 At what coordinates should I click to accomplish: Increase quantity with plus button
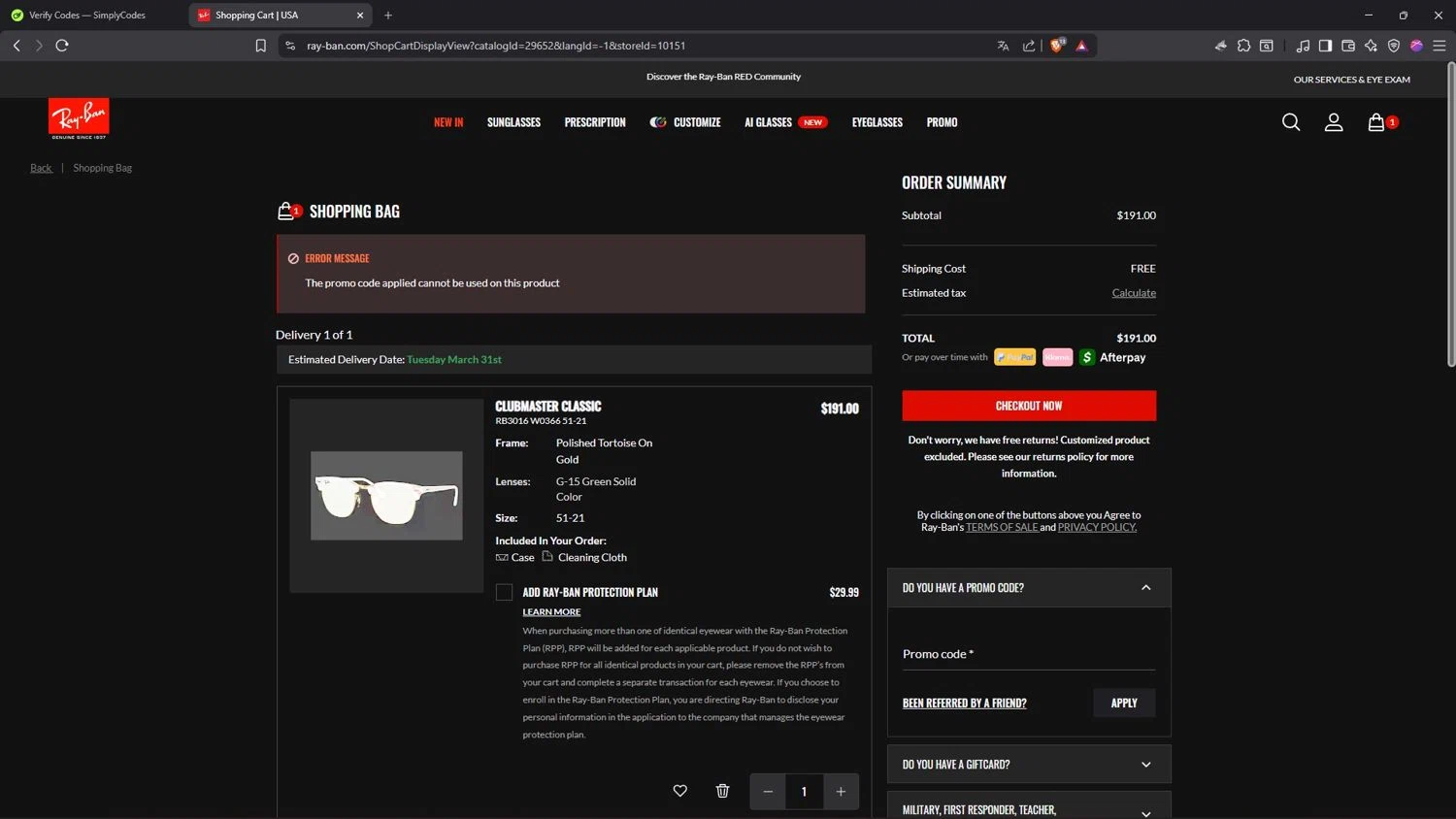click(841, 792)
